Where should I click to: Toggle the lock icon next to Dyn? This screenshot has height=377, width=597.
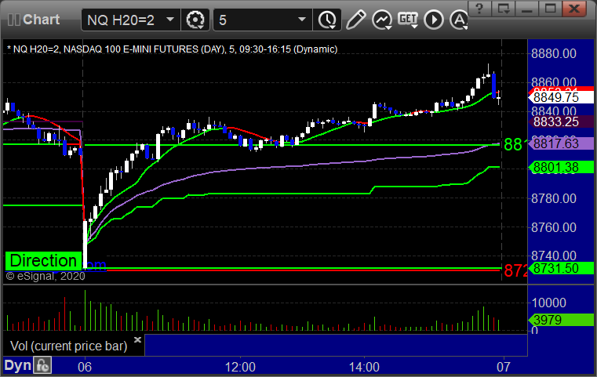(42, 365)
